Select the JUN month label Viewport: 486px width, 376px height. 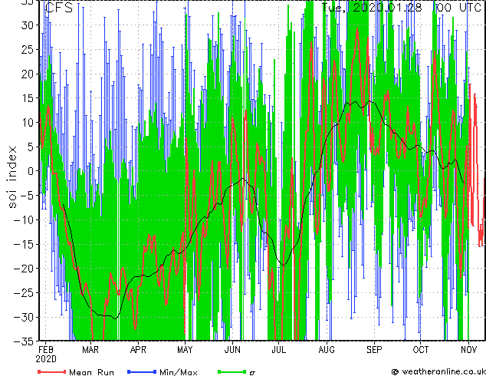click(x=232, y=350)
